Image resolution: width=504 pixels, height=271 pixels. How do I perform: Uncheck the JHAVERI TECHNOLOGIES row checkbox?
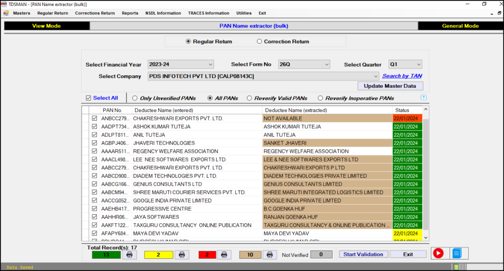tap(94, 143)
